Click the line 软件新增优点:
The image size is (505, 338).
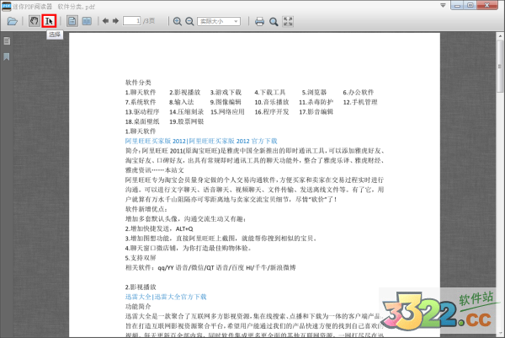point(146,209)
